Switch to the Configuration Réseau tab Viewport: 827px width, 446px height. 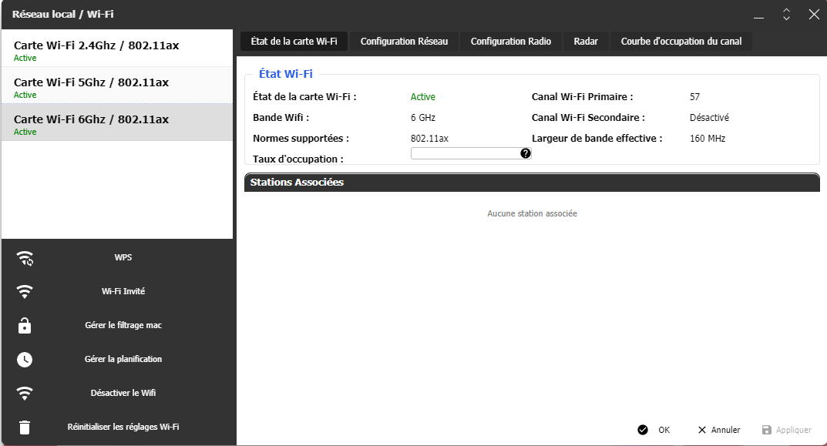pyautogui.click(x=404, y=41)
